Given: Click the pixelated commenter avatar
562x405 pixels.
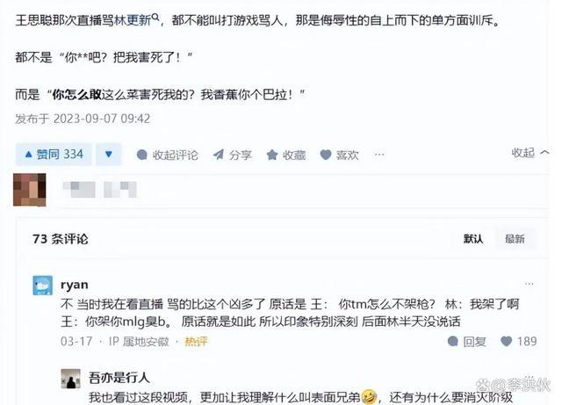Looking at the screenshot, I should pyautogui.click(x=30, y=190).
